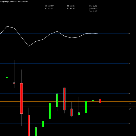Click the 49 price axis label

coord(129,64)
